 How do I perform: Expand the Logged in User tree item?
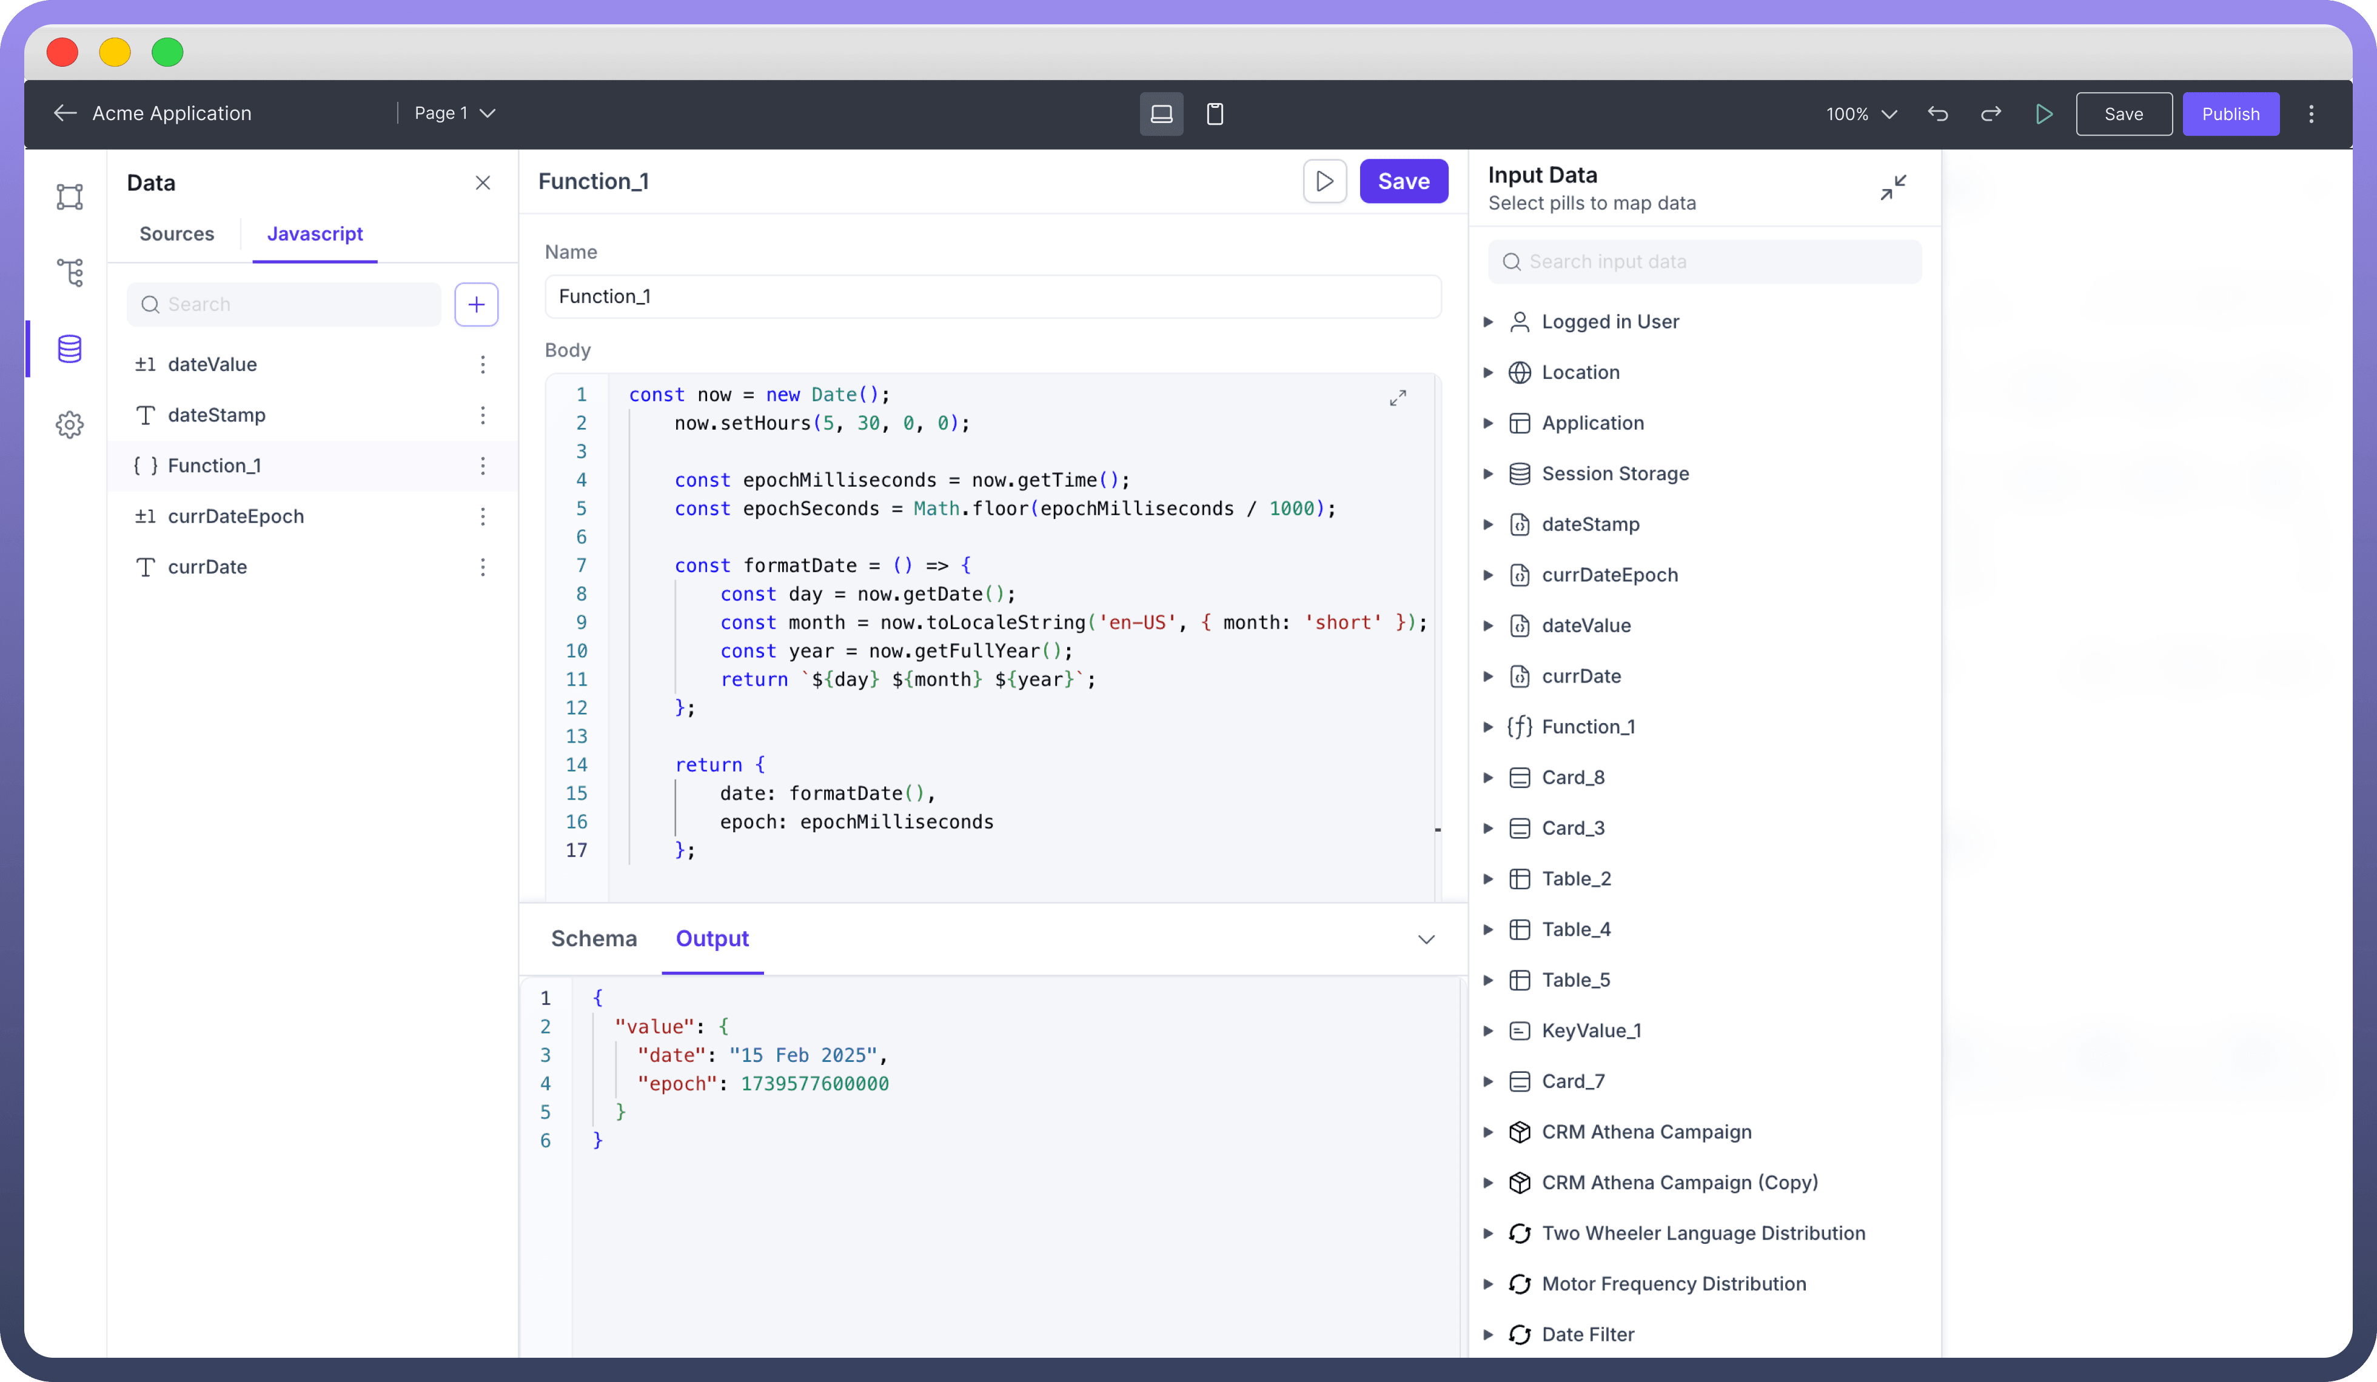pos(1487,322)
